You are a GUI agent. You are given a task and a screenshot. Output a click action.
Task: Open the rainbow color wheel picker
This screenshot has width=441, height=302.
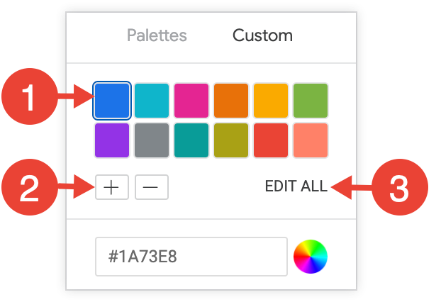(311, 257)
